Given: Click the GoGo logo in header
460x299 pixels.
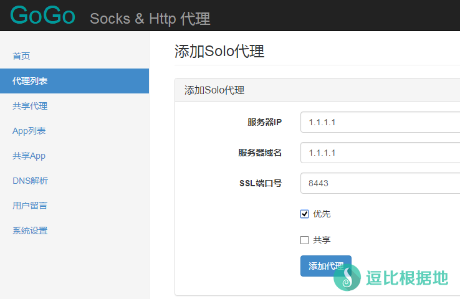Looking at the screenshot, I should (x=42, y=16).
